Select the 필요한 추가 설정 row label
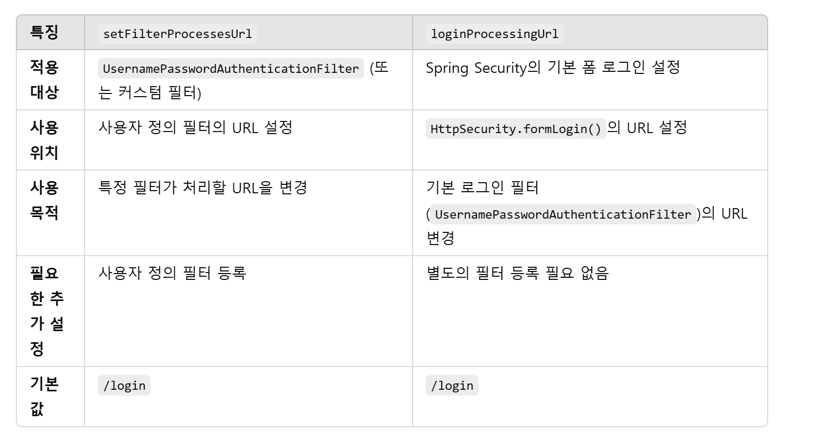This screenshot has width=821, height=441. coord(46,311)
